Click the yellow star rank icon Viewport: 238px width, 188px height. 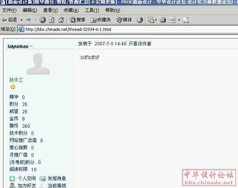coord(13,87)
